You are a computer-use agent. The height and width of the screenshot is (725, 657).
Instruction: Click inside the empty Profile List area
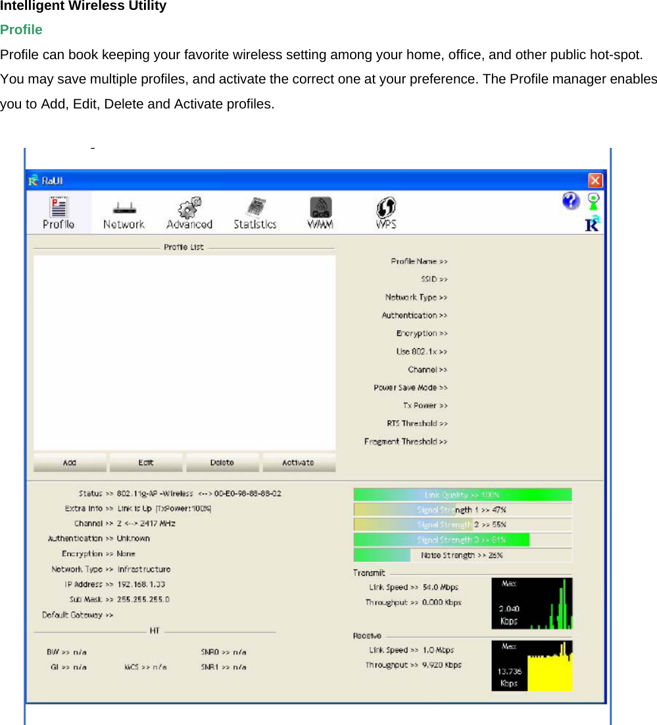point(184,352)
